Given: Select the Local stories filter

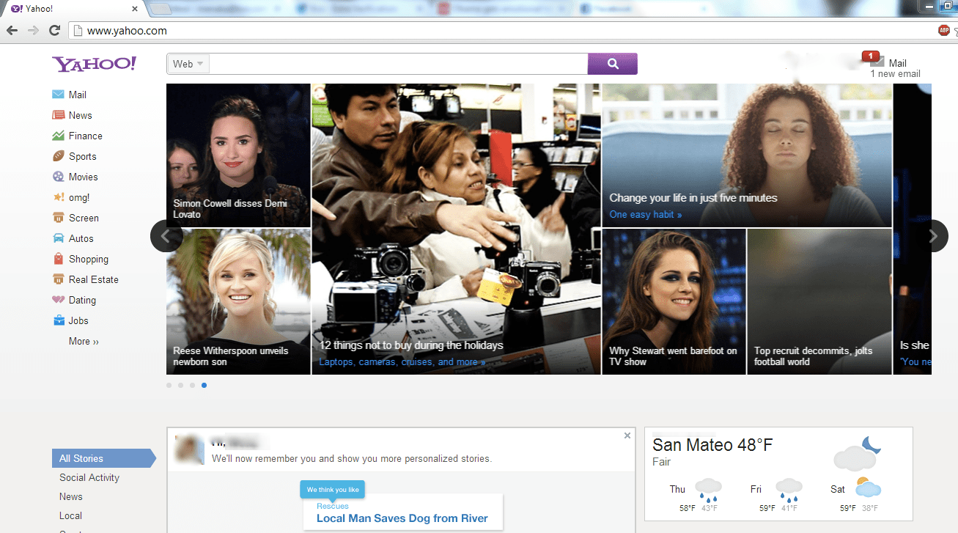Looking at the screenshot, I should pyautogui.click(x=70, y=515).
